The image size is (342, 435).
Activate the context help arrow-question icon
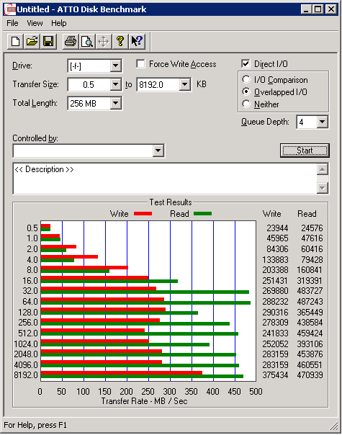(x=137, y=42)
